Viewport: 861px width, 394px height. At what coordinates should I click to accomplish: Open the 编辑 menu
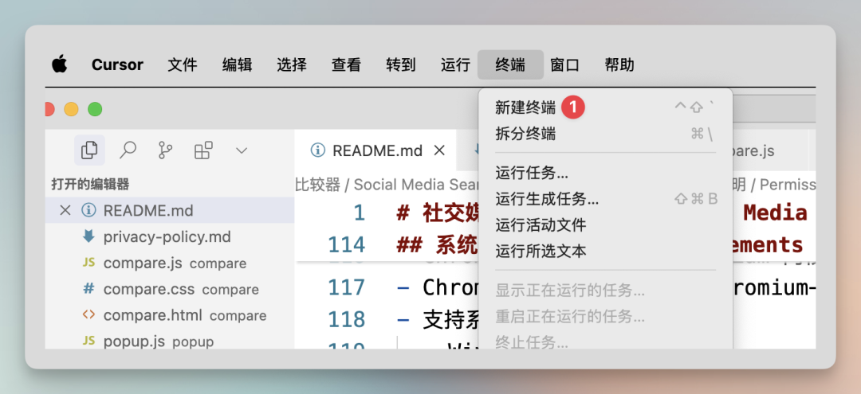point(238,64)
